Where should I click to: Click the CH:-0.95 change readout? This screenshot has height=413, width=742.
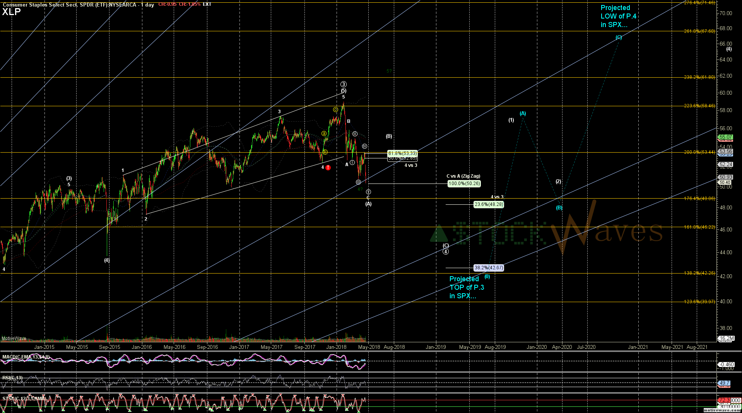click(168, 5)
